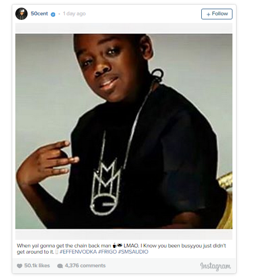Open the '1 day ago' timestamp
The width and height of the screenshot is (258, 277).
tap(74, 14)
